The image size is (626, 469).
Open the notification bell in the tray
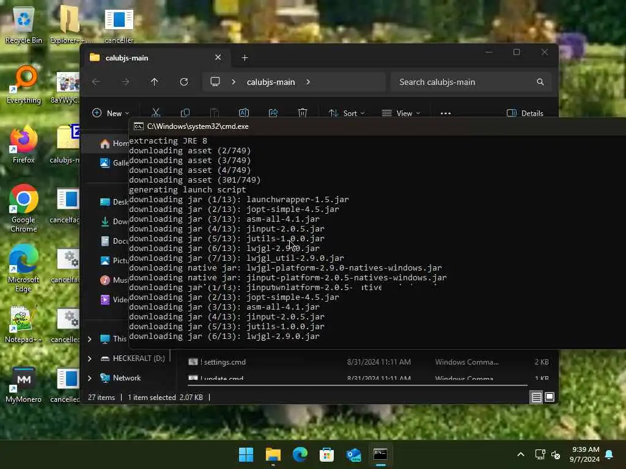pyautogui.click(x=609, y=454)
